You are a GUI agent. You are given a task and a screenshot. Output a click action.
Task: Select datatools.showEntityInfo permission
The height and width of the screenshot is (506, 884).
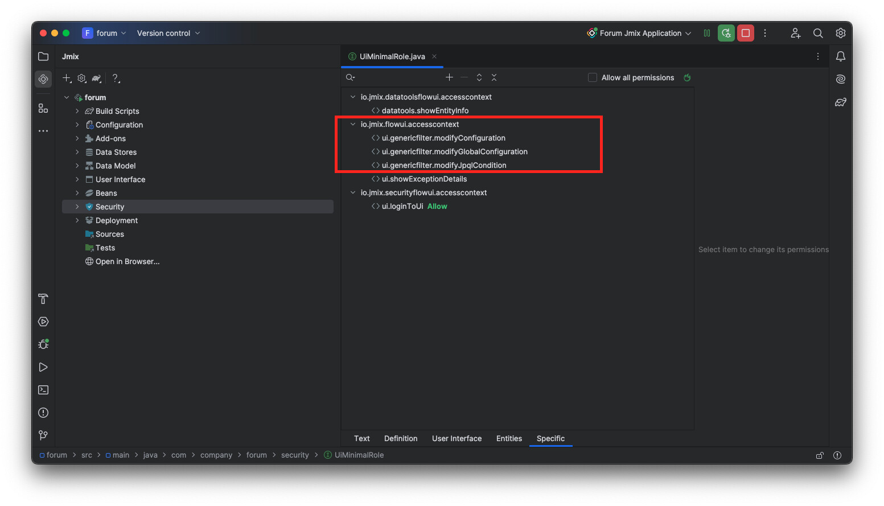click(x=425, y=110)
